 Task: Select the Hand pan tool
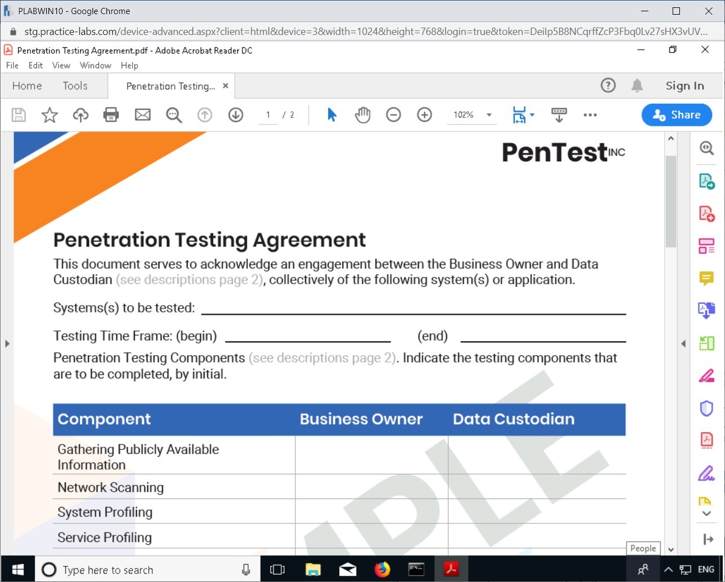[363, 115]
